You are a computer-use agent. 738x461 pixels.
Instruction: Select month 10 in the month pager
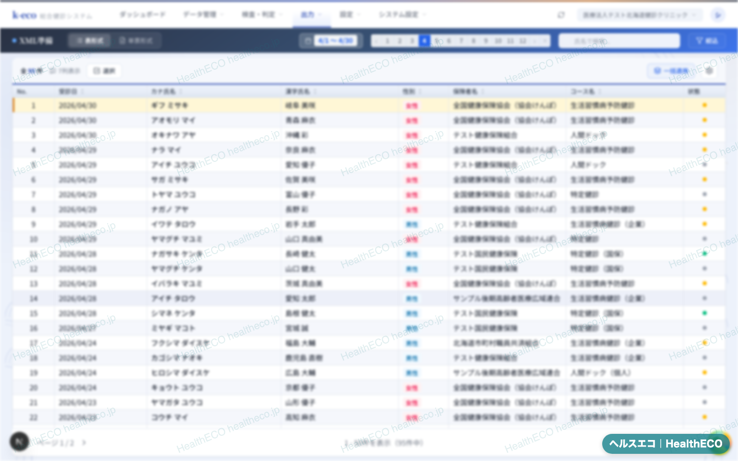pos(498,41)
